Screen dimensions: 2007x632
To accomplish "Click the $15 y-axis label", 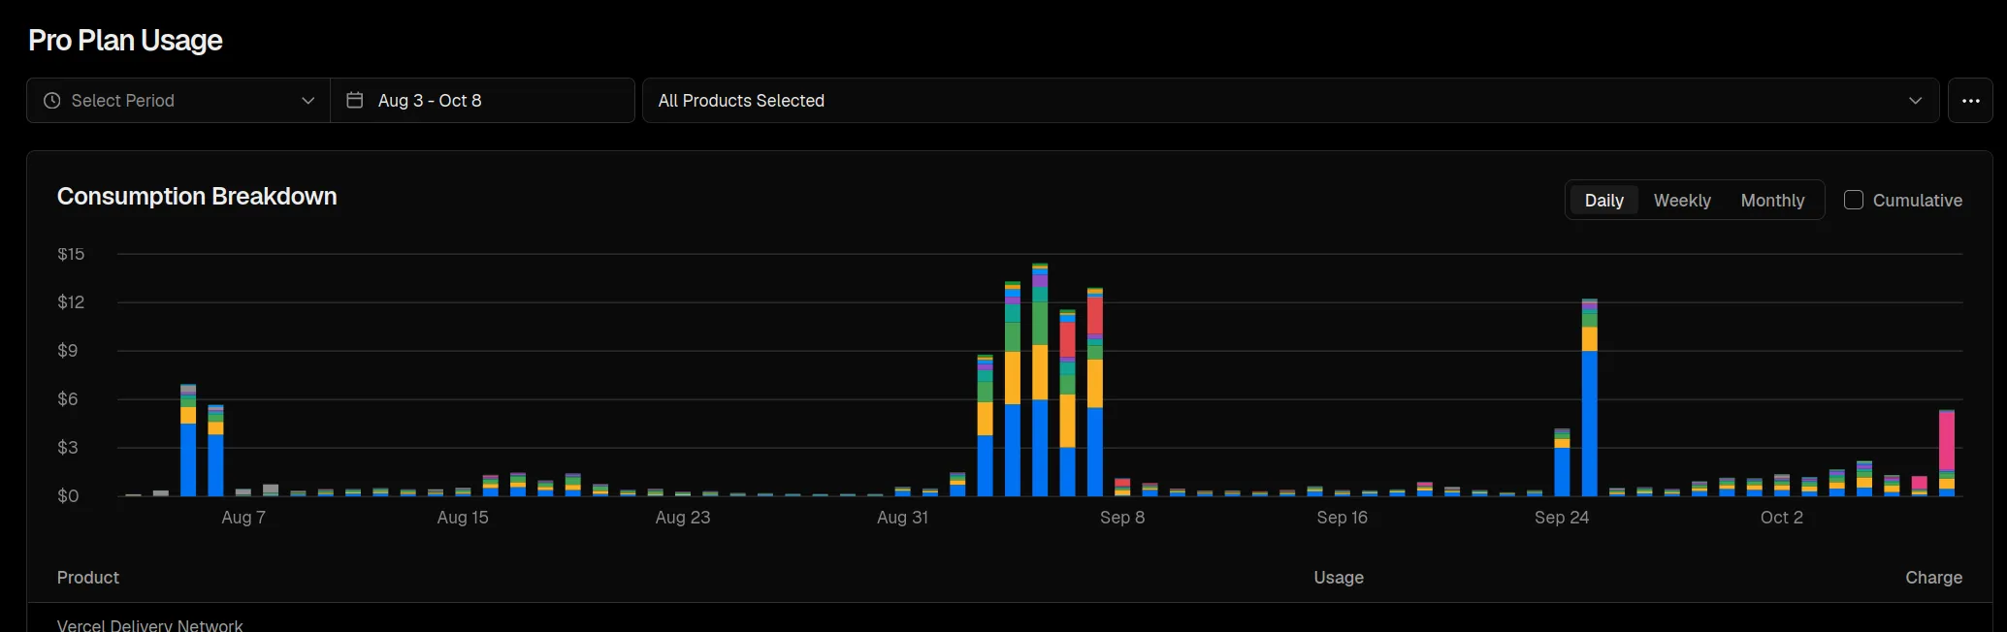I will point(71,254).
